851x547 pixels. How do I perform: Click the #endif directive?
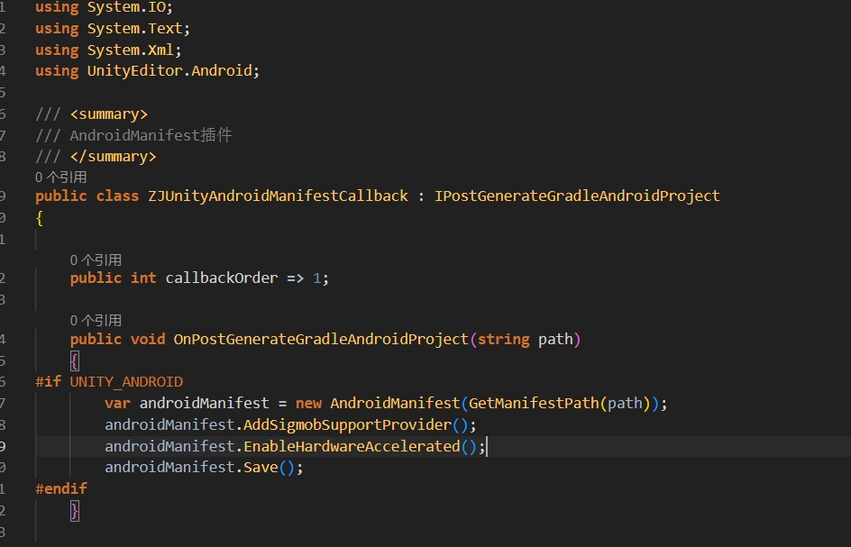click(61, 488)
